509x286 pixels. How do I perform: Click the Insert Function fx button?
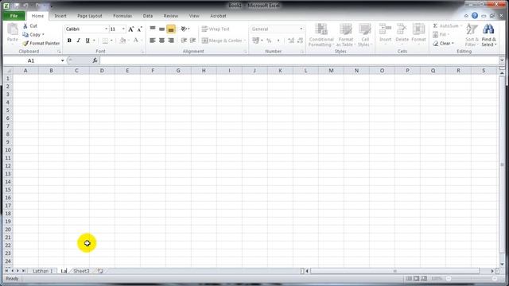[x=95, y=60]
